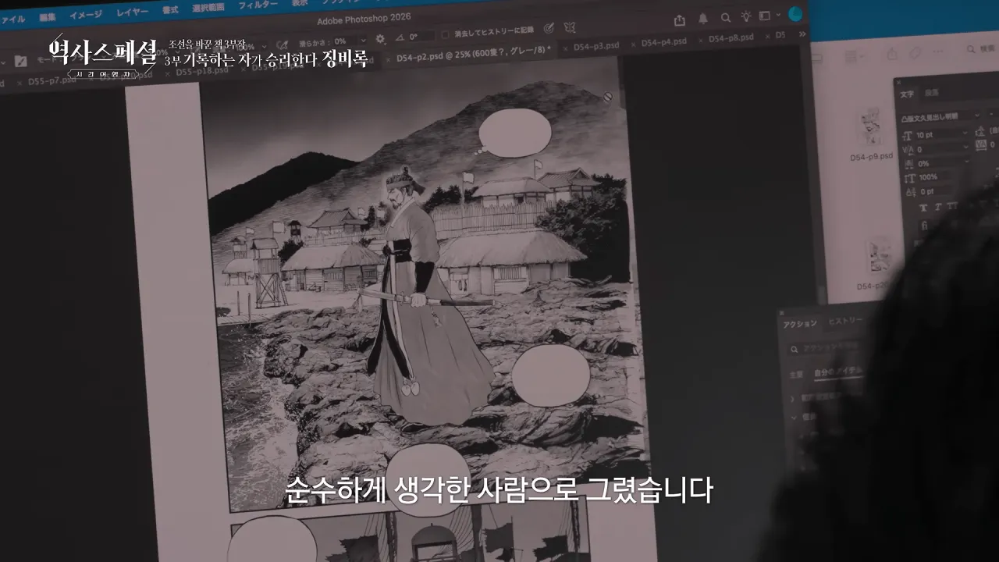
Task: Open the Discover lightbulb icon
Action: tap(745, 16)
